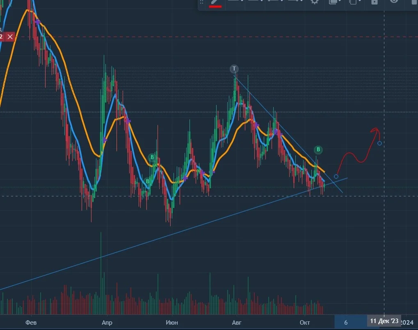Click the 'Июн' label on the time axis
The height and width of the screenshot is (330, 418).
click(172, 323)
